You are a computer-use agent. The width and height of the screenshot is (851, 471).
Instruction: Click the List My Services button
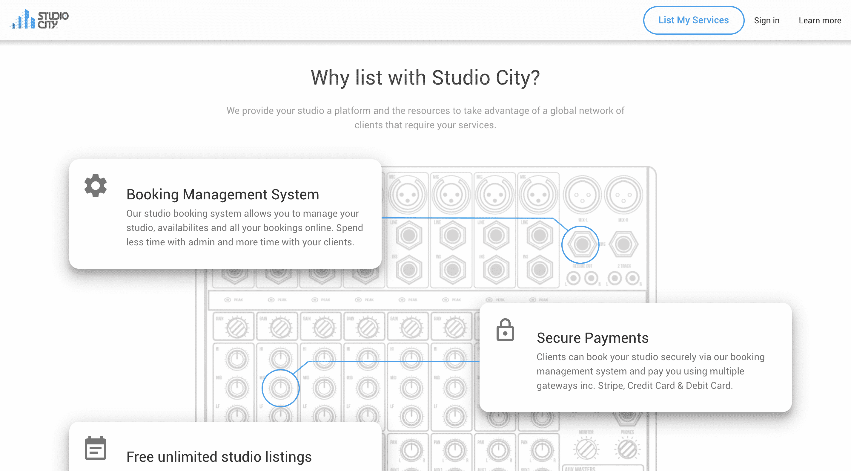coord(693,20)
